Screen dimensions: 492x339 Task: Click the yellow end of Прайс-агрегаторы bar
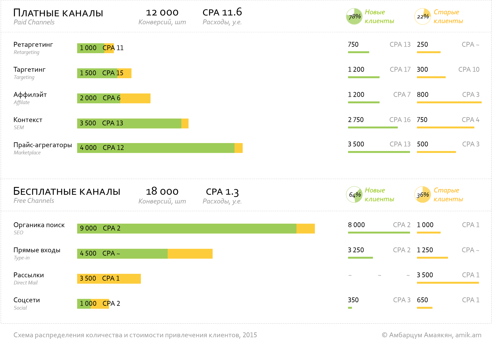pos(239,148)
